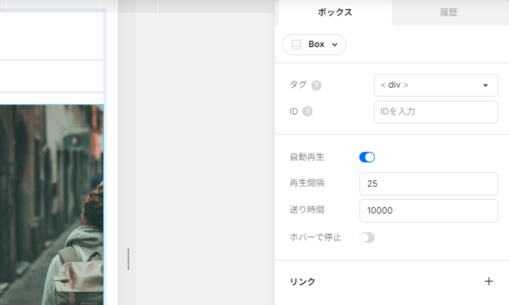Click the 自動再生 label
This screenshot has height=305, width=509.
coord(307,158)
